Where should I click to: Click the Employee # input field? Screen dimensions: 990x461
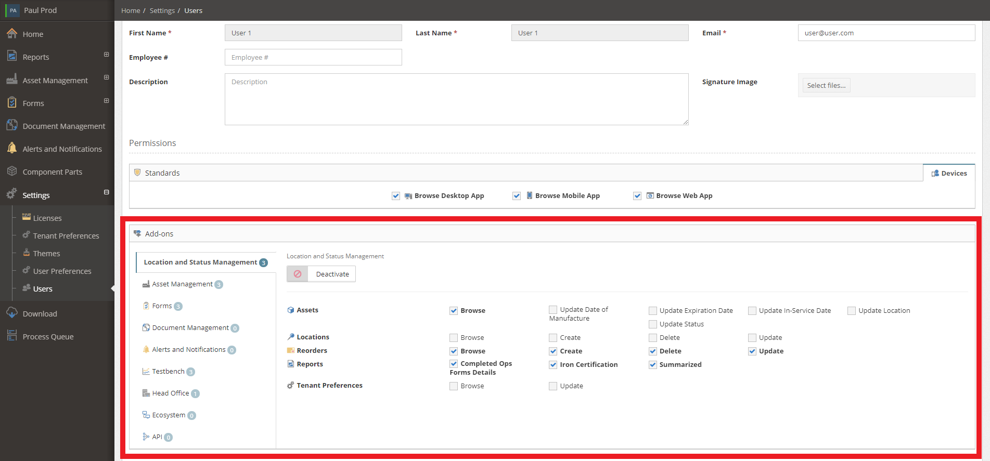313,57
